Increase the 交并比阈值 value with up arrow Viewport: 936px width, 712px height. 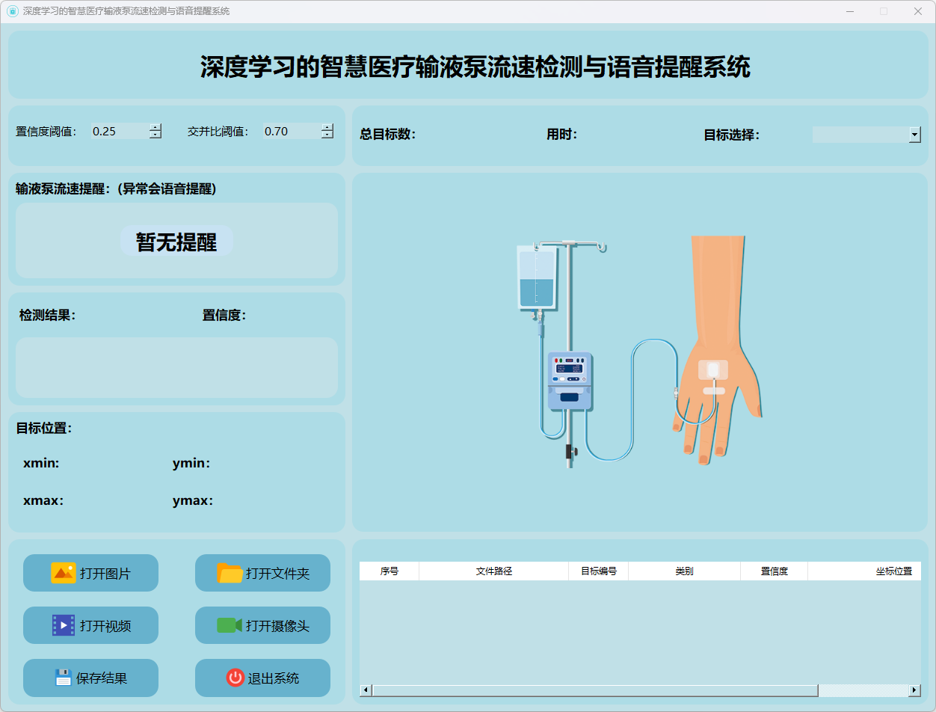pyautogui.click(x=327, y=127)
